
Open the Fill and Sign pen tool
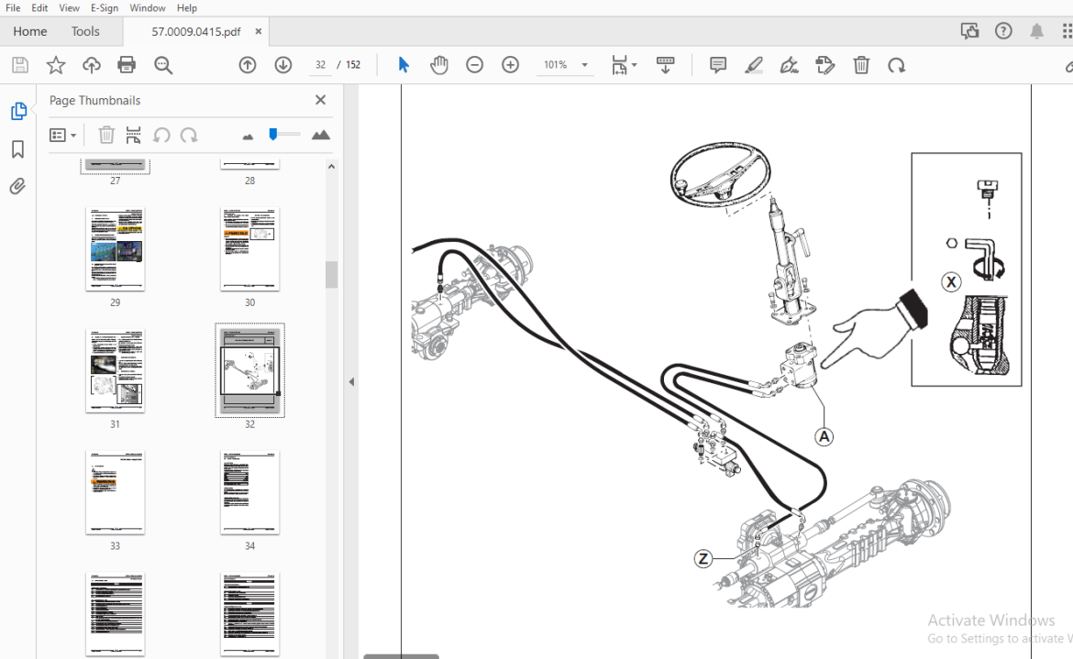pos(789,65)
